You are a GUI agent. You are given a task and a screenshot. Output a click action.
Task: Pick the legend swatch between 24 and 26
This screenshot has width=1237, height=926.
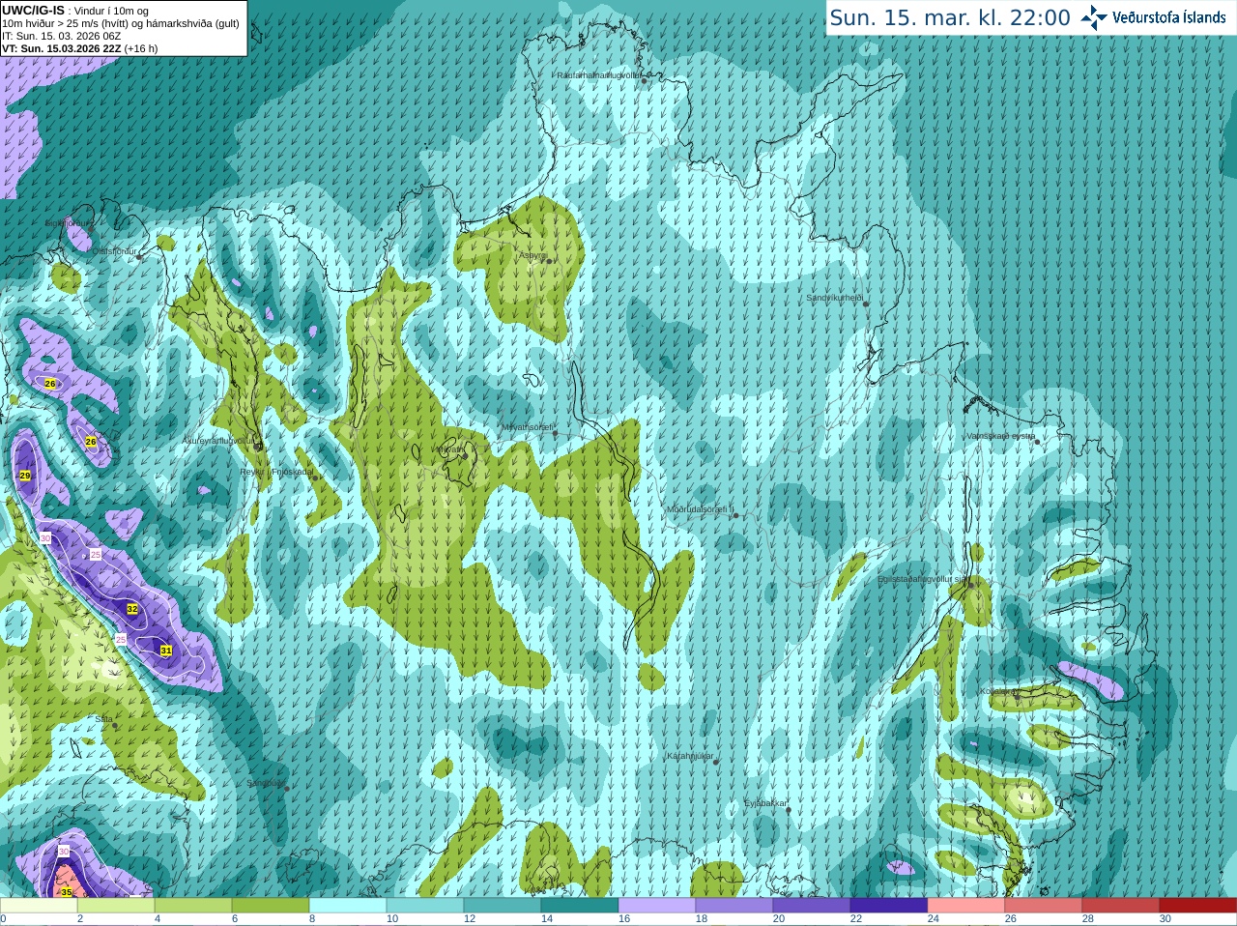[966, 906]
